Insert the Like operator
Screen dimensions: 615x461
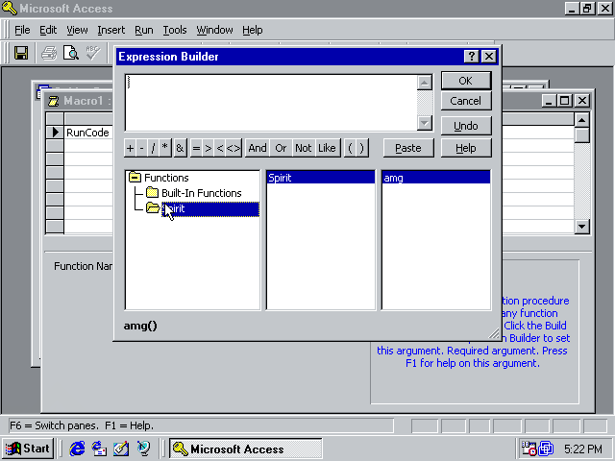(x=327, y=148)
